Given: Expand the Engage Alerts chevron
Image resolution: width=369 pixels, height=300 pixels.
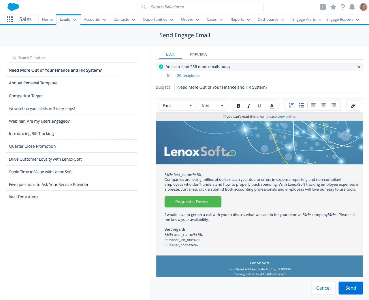Looking at the screenshot, I should point(320,20).
